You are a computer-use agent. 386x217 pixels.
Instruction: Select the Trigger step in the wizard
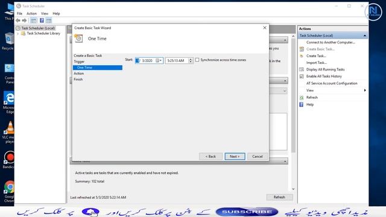pos(79,61)
